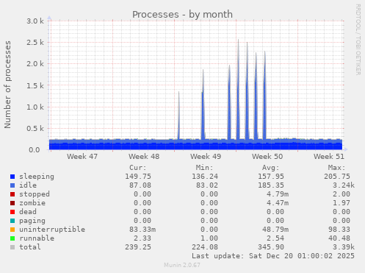Click zombie maximum value 1.97

(341, 203)
